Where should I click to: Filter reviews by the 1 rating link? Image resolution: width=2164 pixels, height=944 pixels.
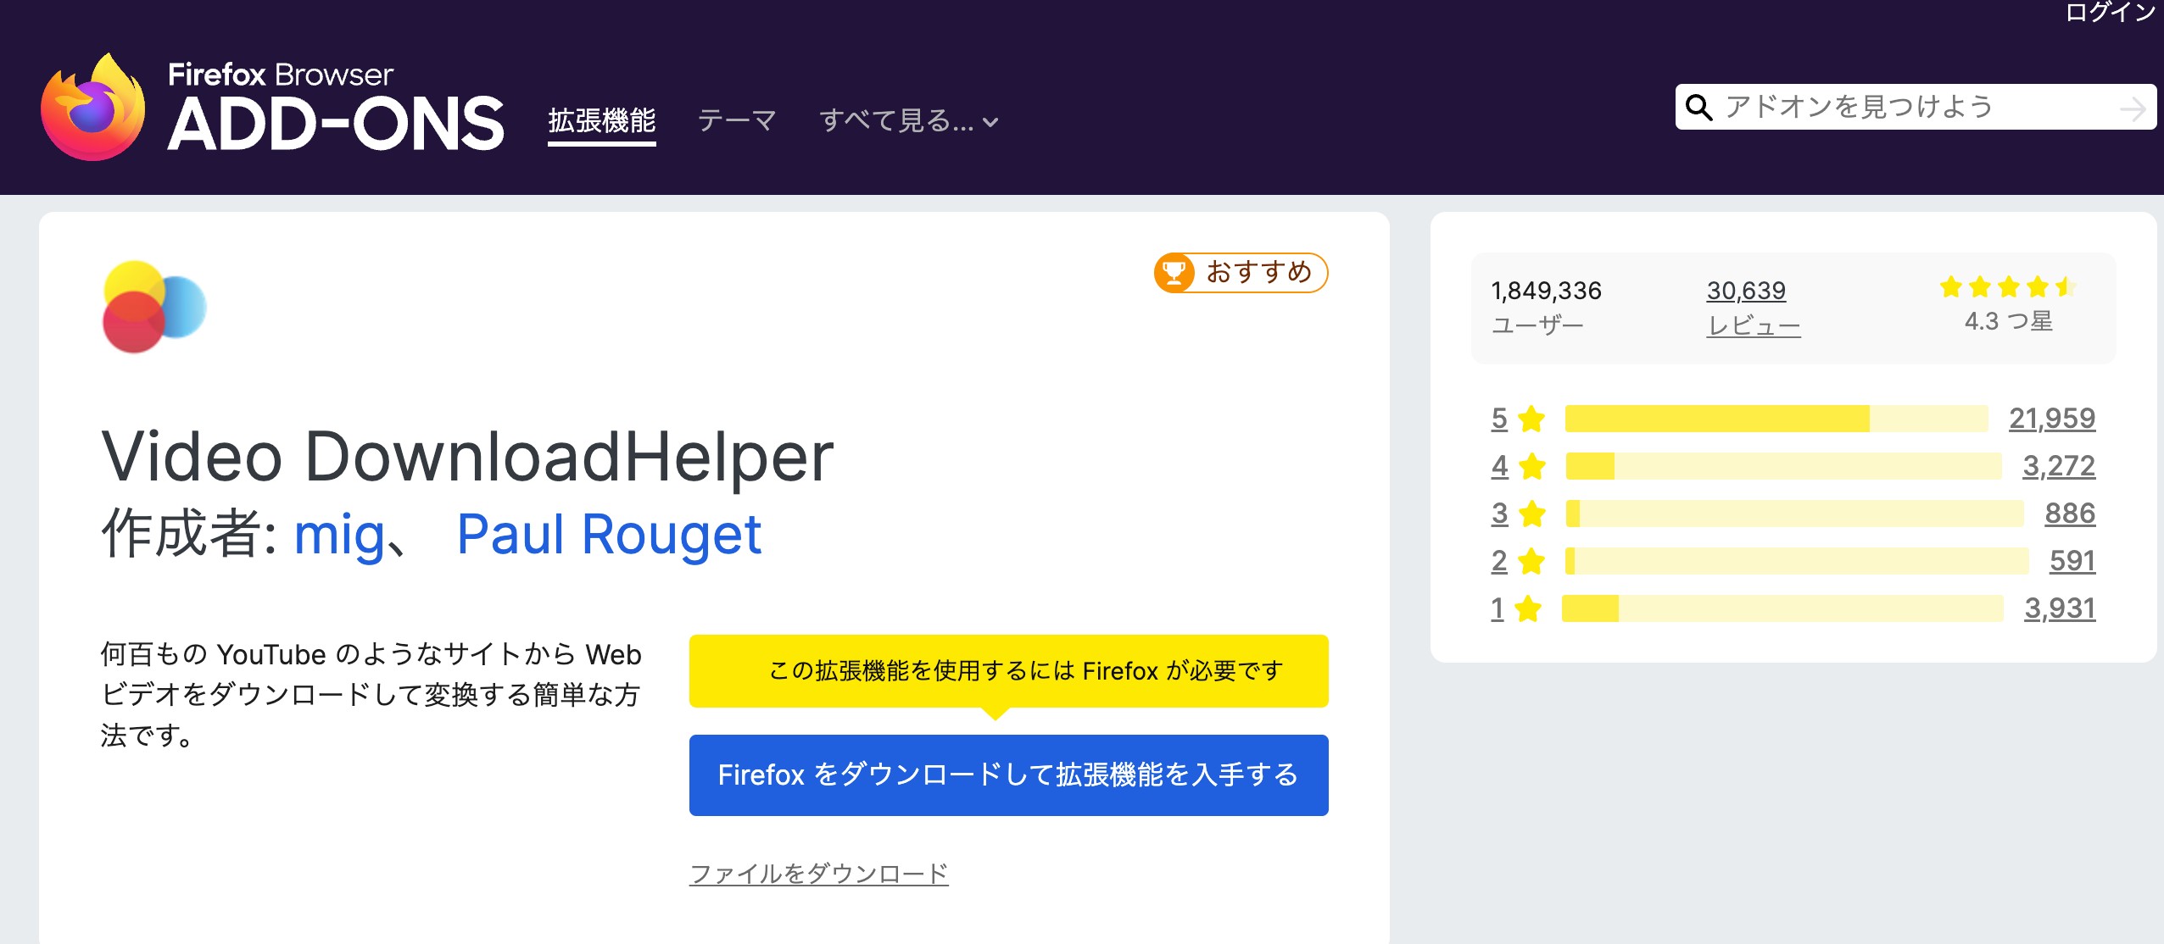(1498, 608)
